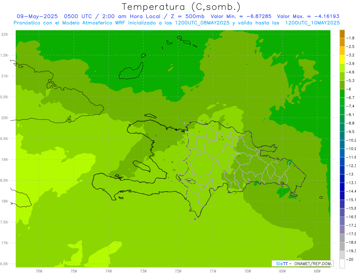Image resolution: width=356 pixels, height=275 pixels.
Task: Select the '-6.7' colorbar value
Action: (x=351, y=98)
